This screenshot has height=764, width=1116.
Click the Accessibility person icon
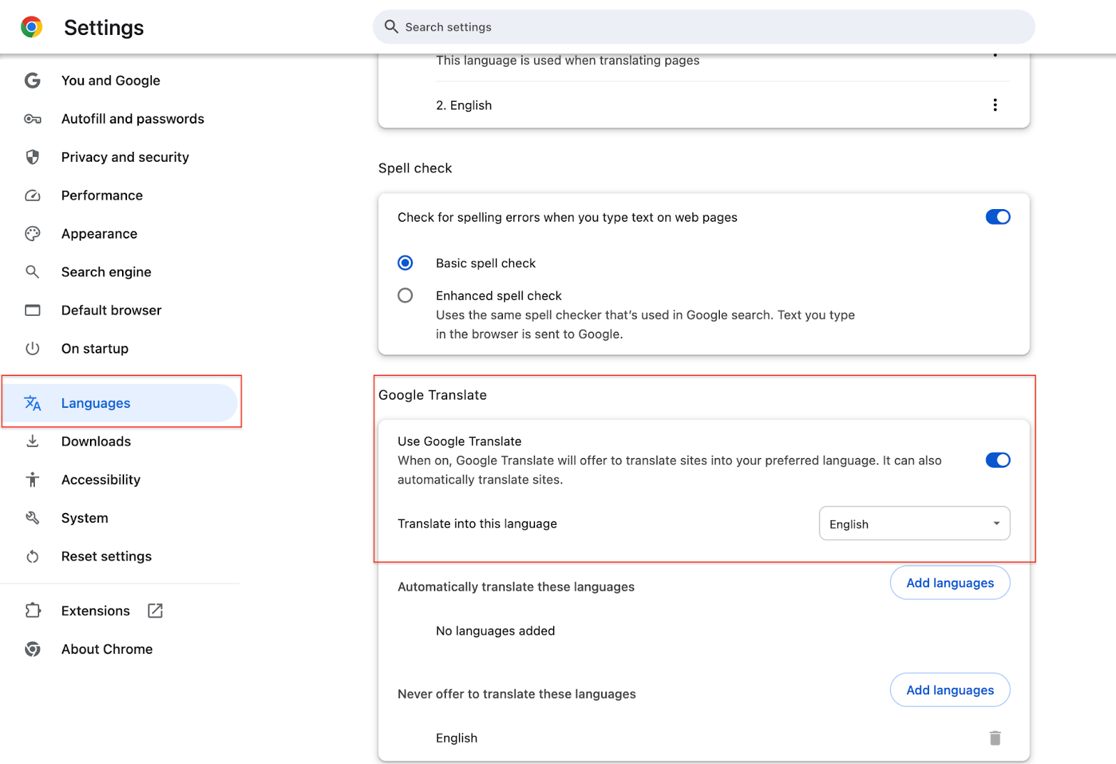32,480
